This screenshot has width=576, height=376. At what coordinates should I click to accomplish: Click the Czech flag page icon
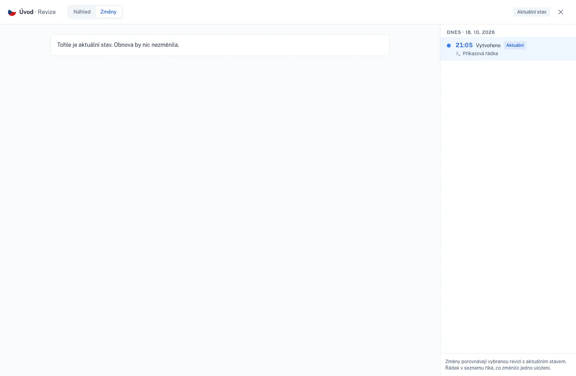(12, 12)
